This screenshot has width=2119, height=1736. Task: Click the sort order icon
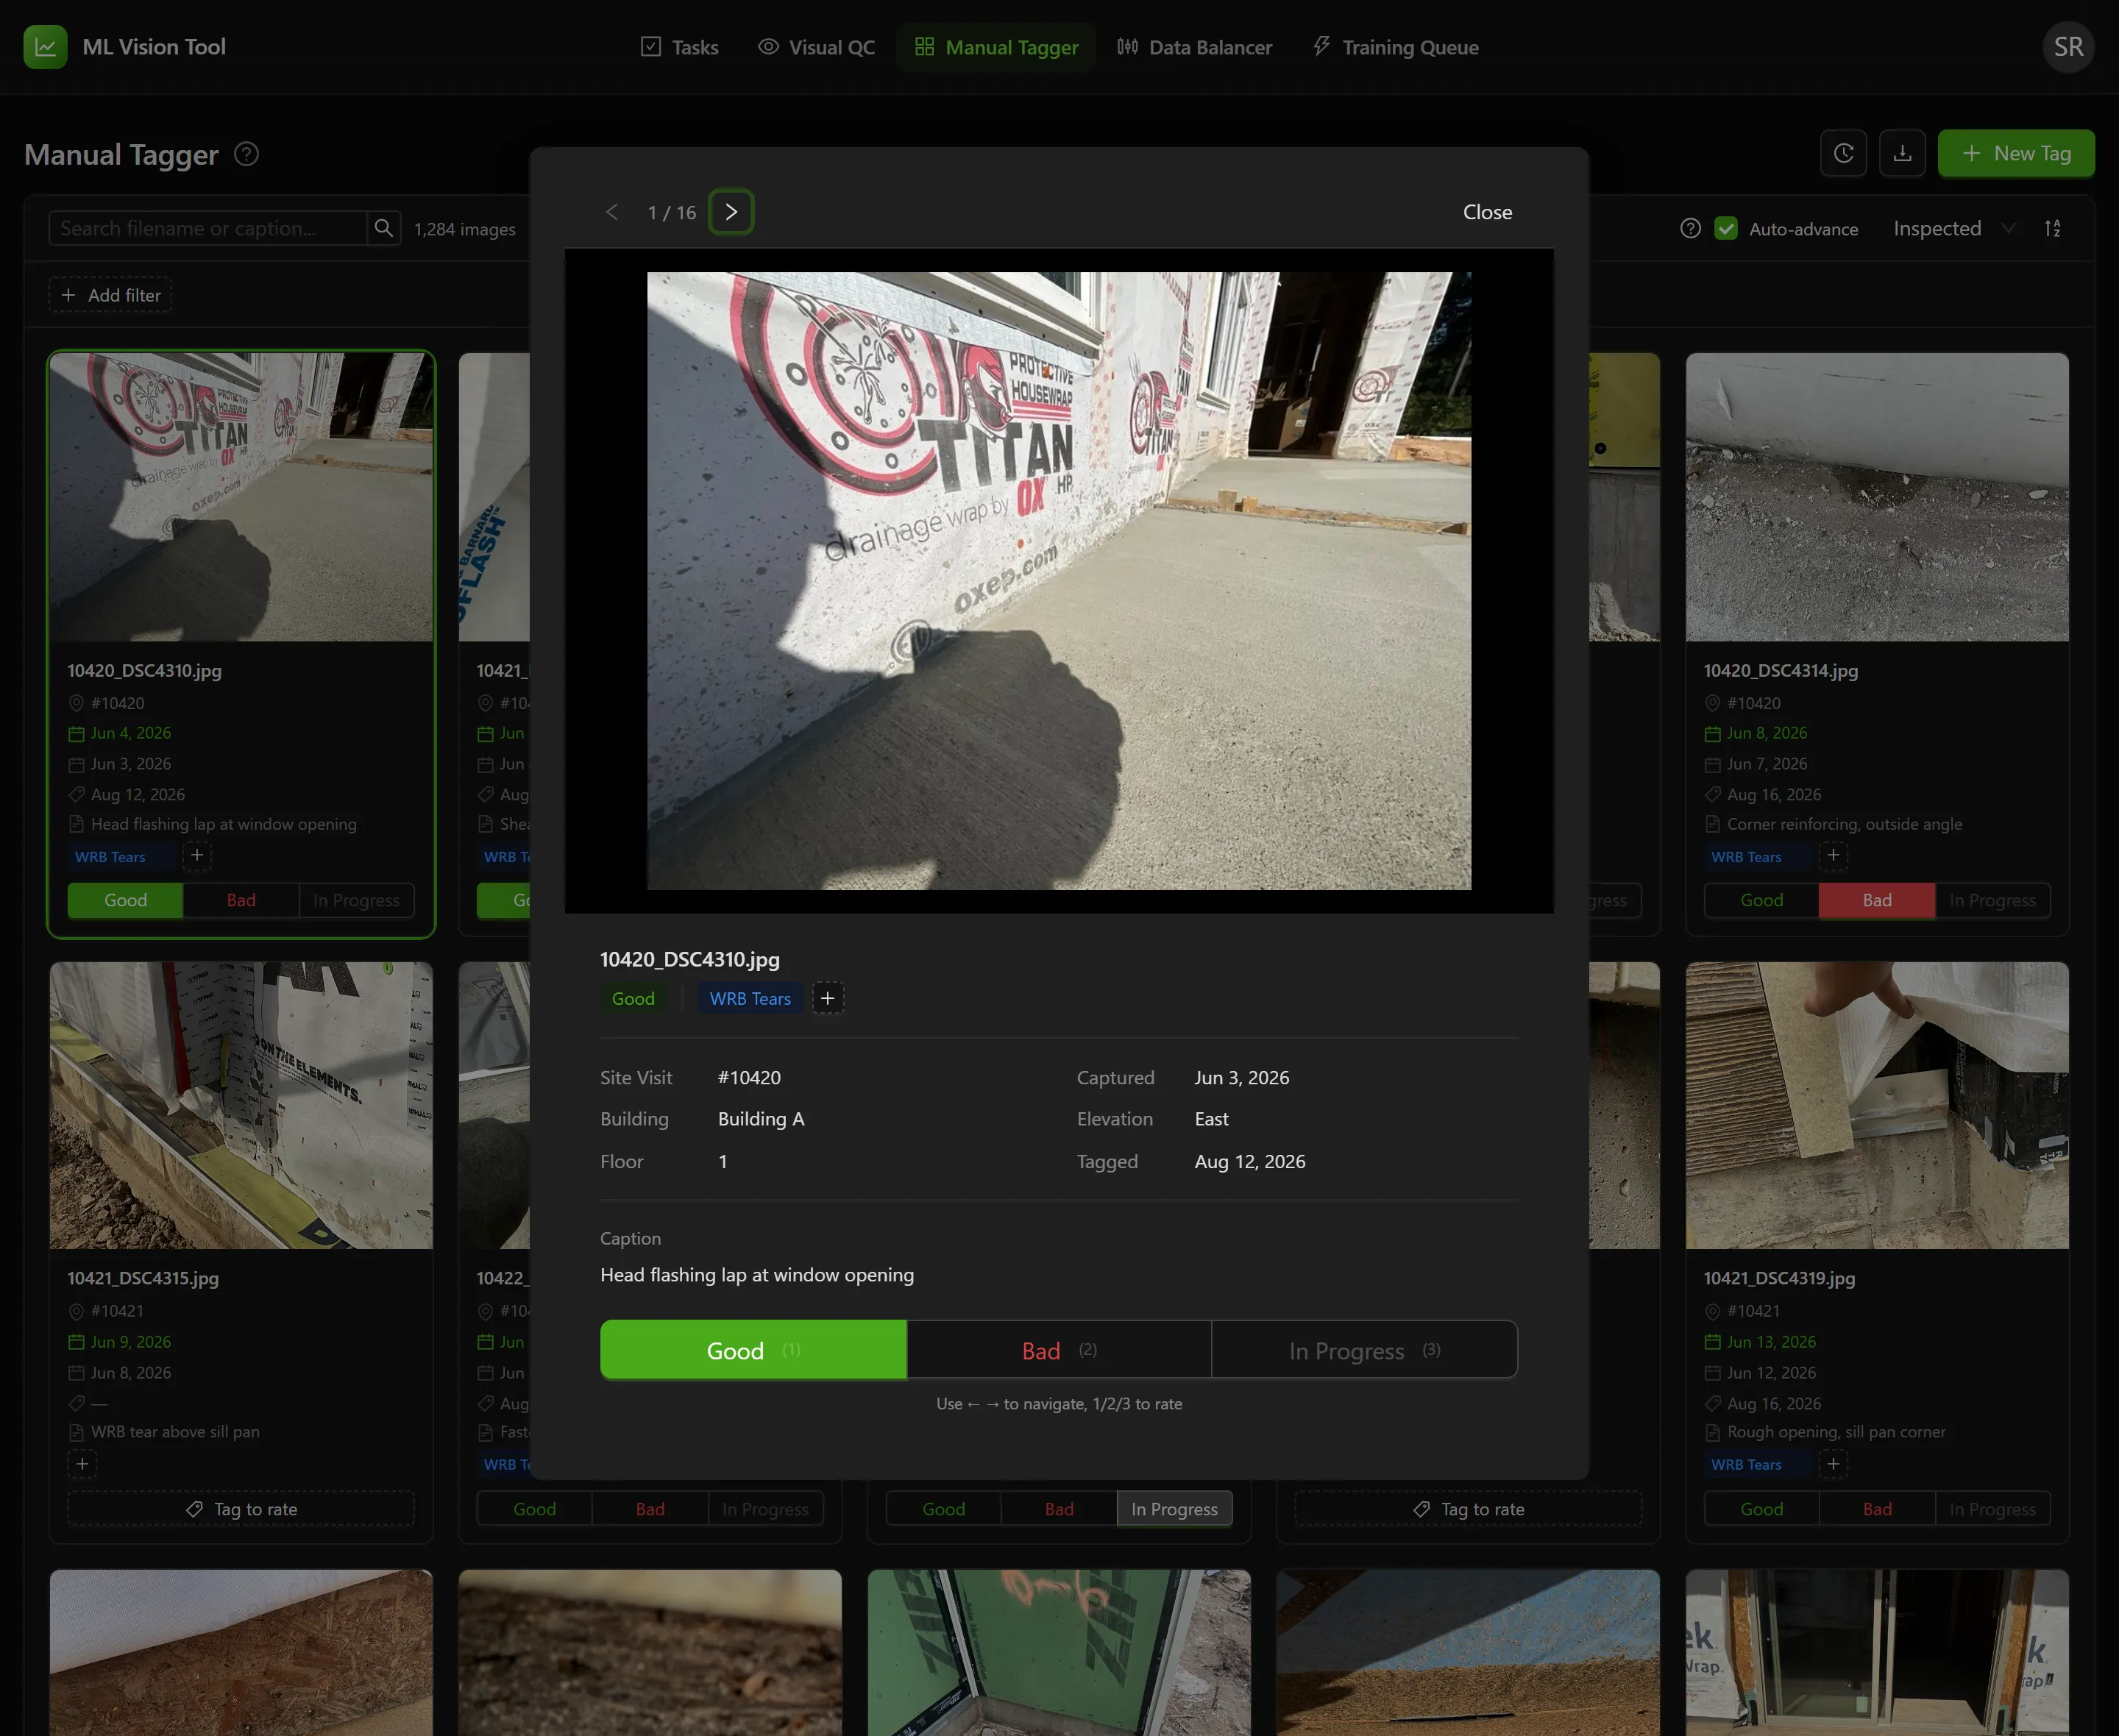[2052, 229]
